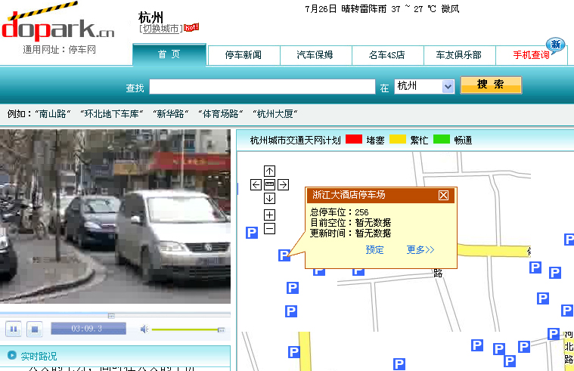
Task: Open the 手机查询 tab
Action: (x=531, y=55)
